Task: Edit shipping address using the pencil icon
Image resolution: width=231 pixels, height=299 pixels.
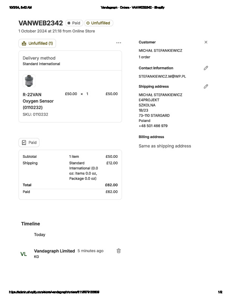Action: point(206,86)
